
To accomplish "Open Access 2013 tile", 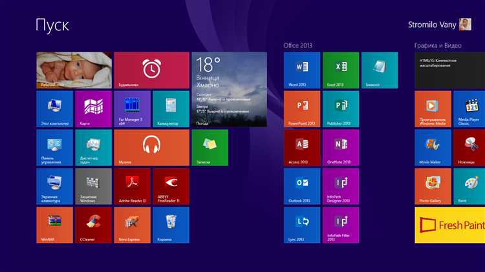I will click(x=302, y=148).
